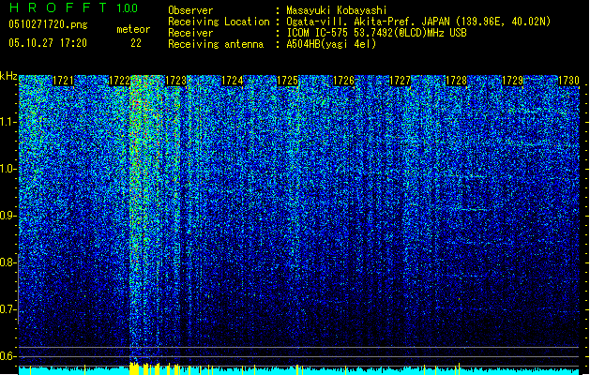The width and height of the screenshot is (590, 375).
Task: Click the 0.9 frequency axis label
Action: (8, 216)
